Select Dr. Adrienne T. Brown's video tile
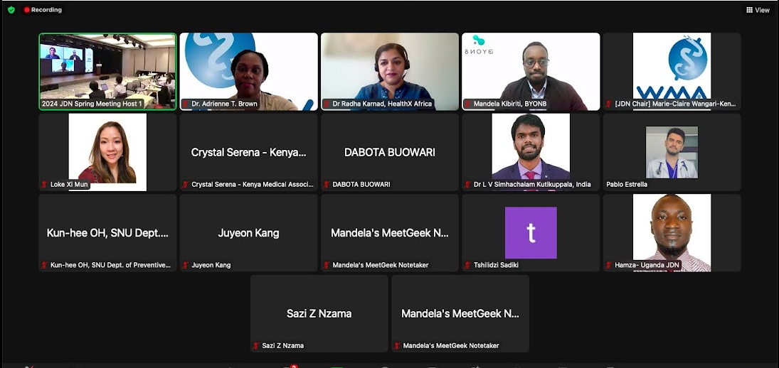Screen dimensions: 779x368 (248, 72)
